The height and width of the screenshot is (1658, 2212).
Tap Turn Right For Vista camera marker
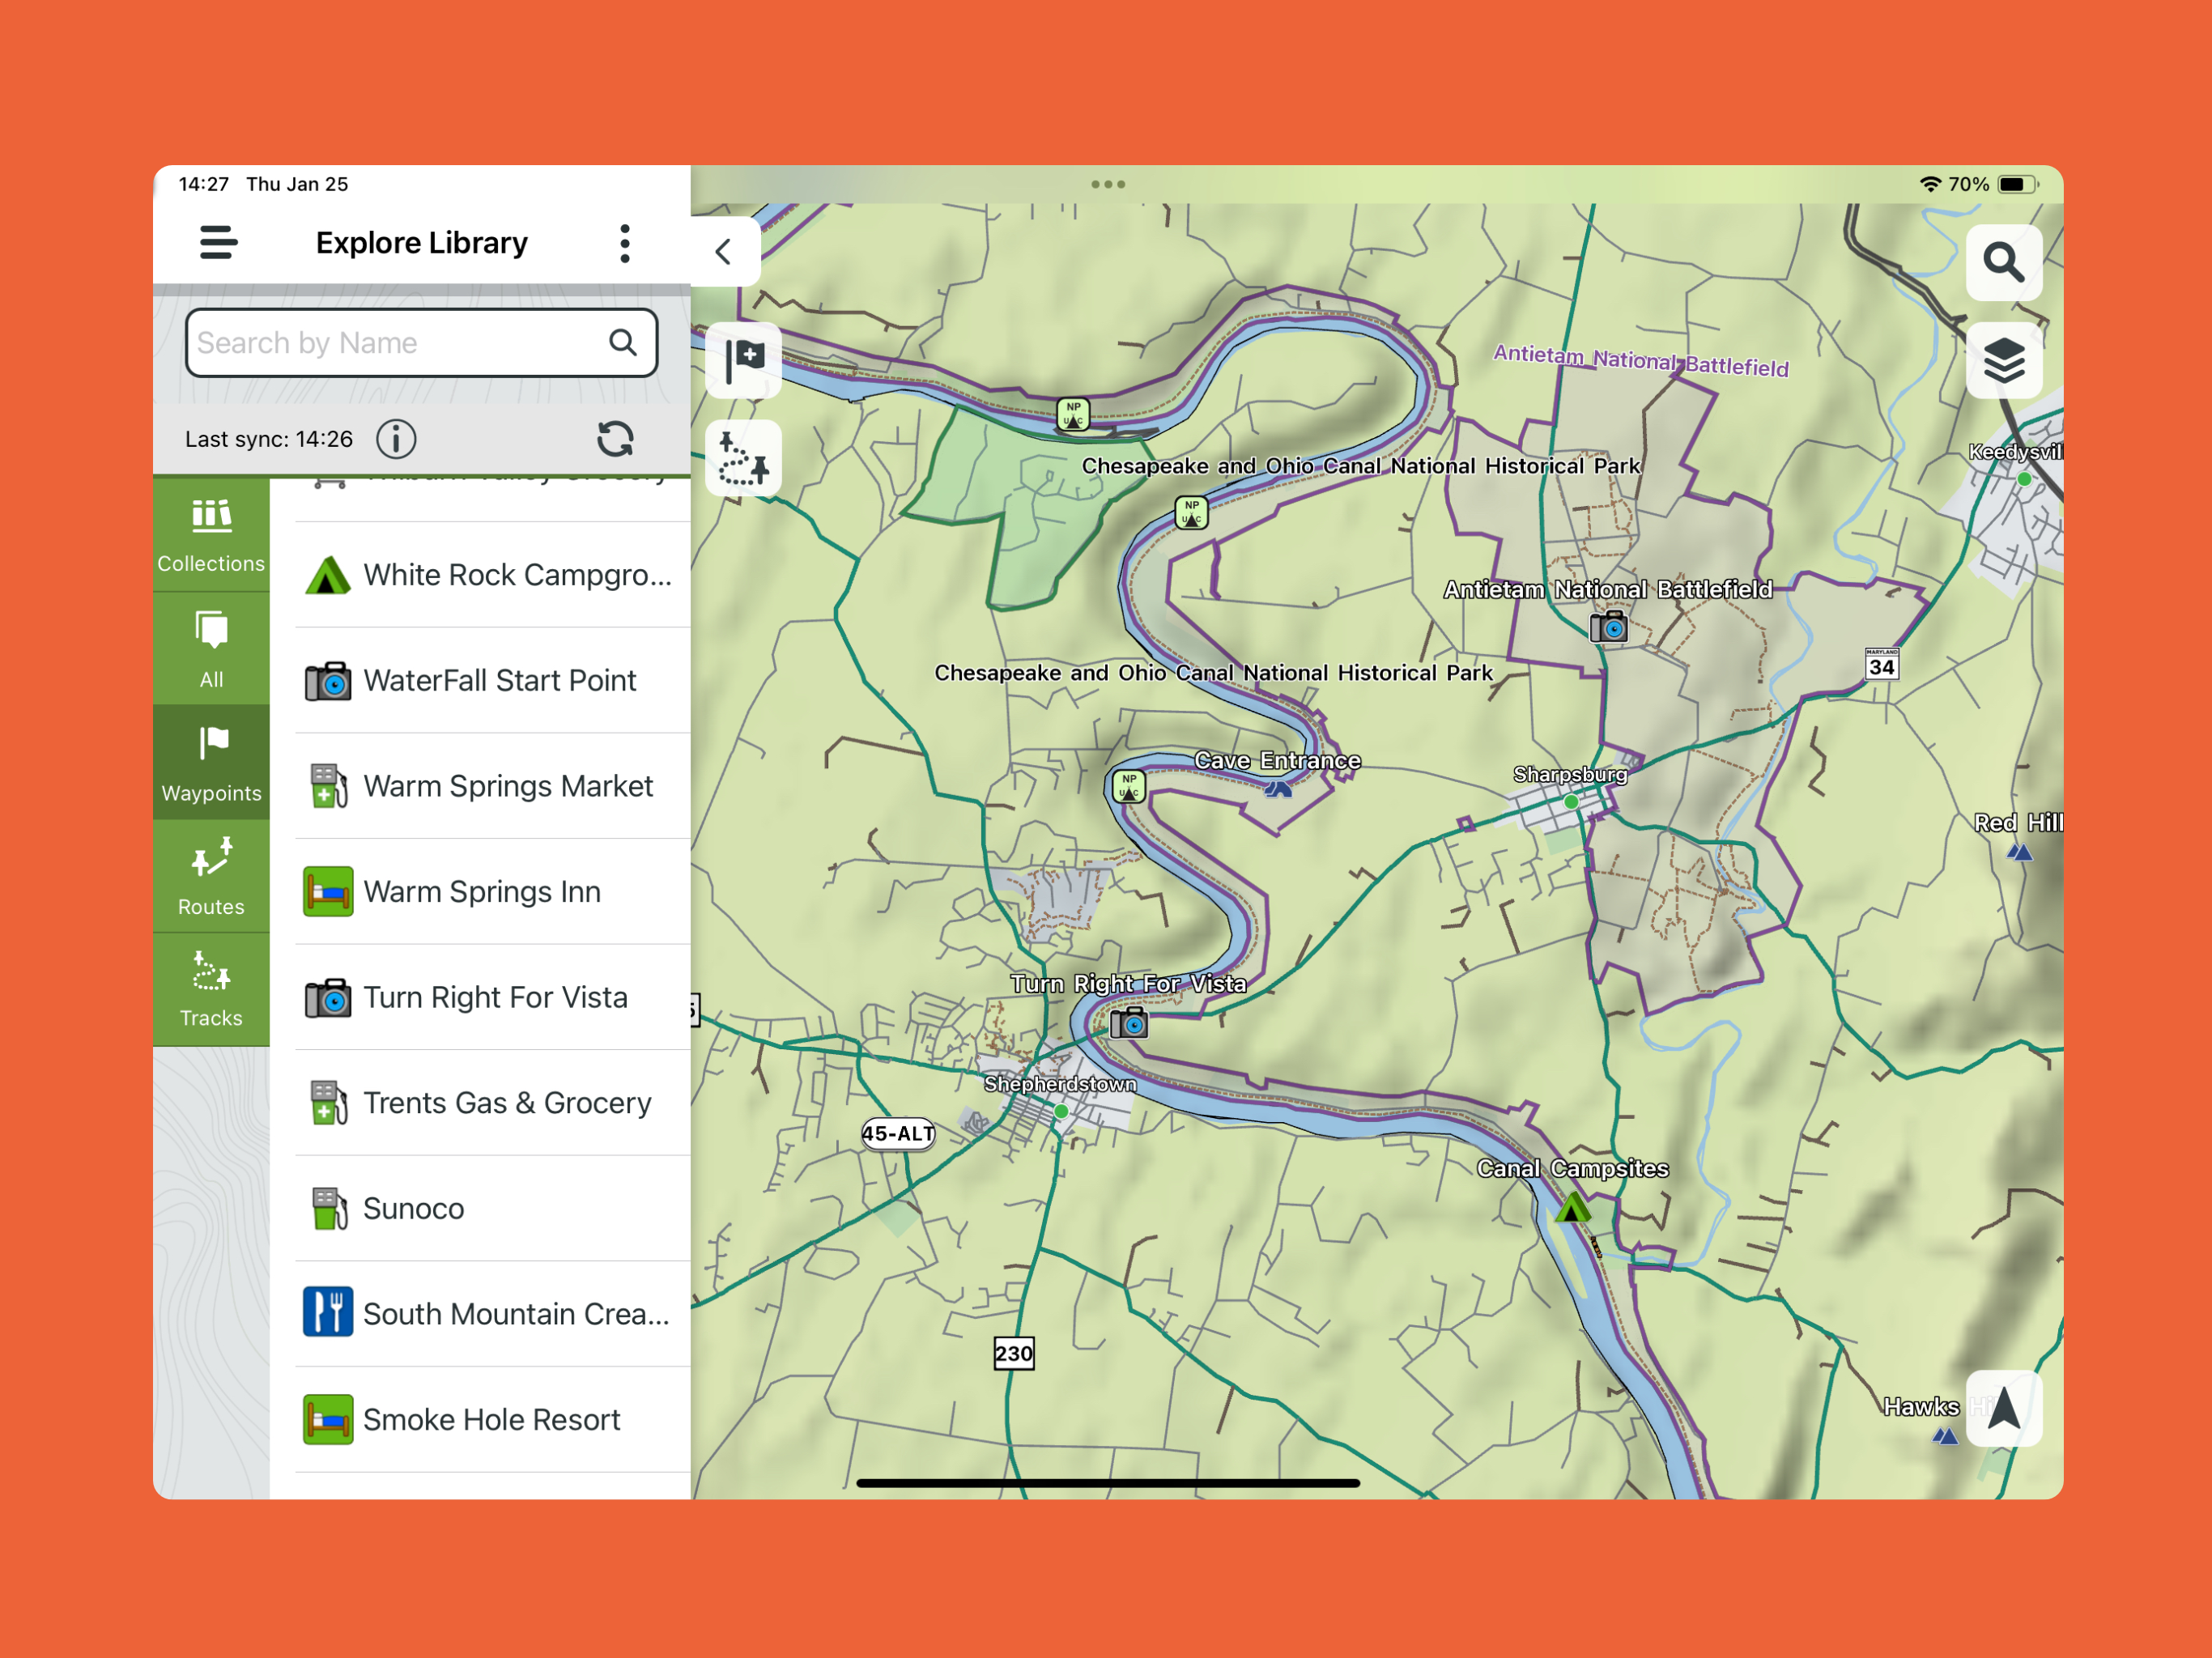point(1129,1023)
